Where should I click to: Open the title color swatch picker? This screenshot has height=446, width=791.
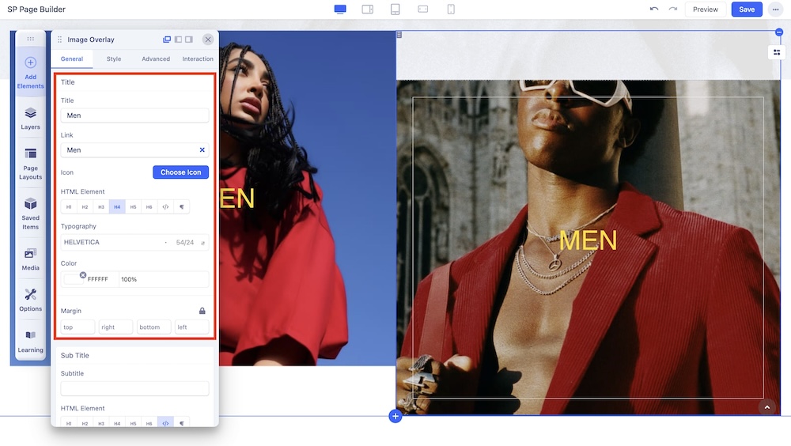pos(73,279)
